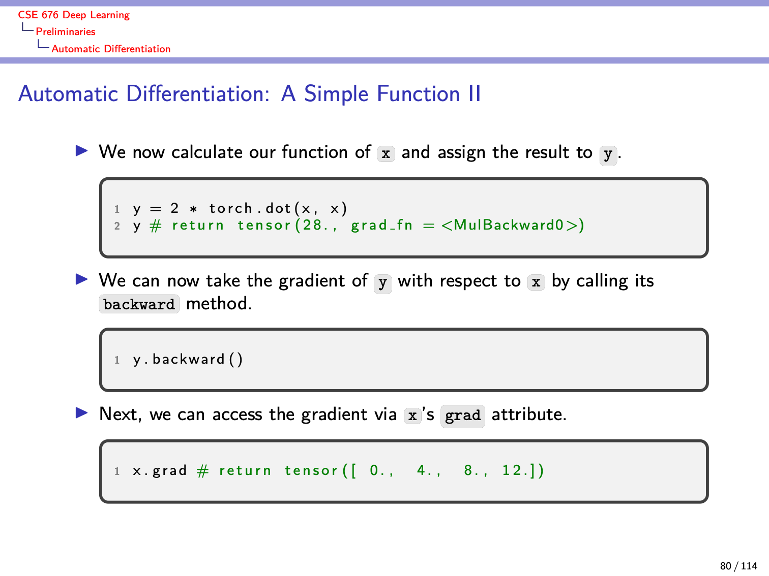Click the slide title 'A Simple Function II'
Viewport: 769px width, 576px height.
381,94
